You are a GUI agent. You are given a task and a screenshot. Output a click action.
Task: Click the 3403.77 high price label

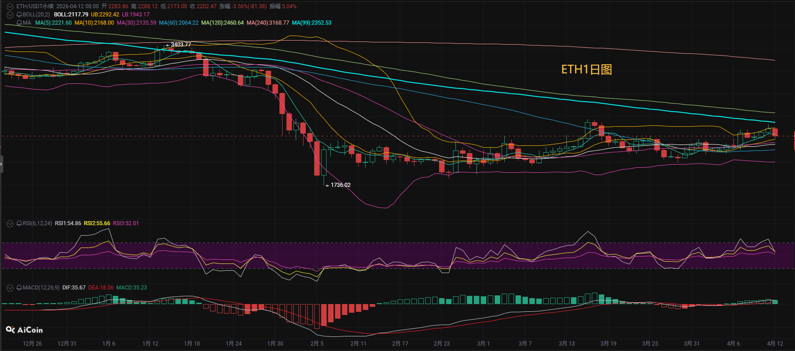point(181,45)
